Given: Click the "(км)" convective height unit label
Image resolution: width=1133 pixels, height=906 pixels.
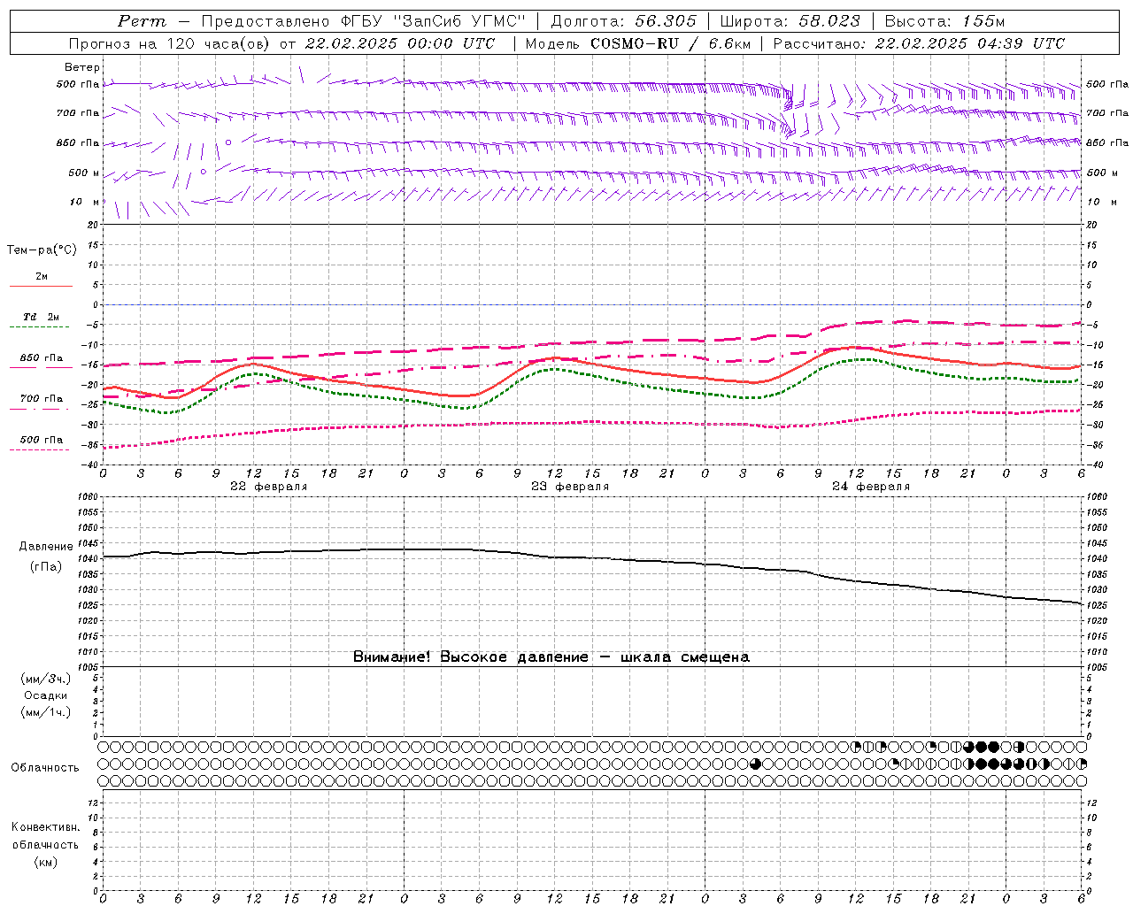Looking at the screenshot, I should [46, 861].
